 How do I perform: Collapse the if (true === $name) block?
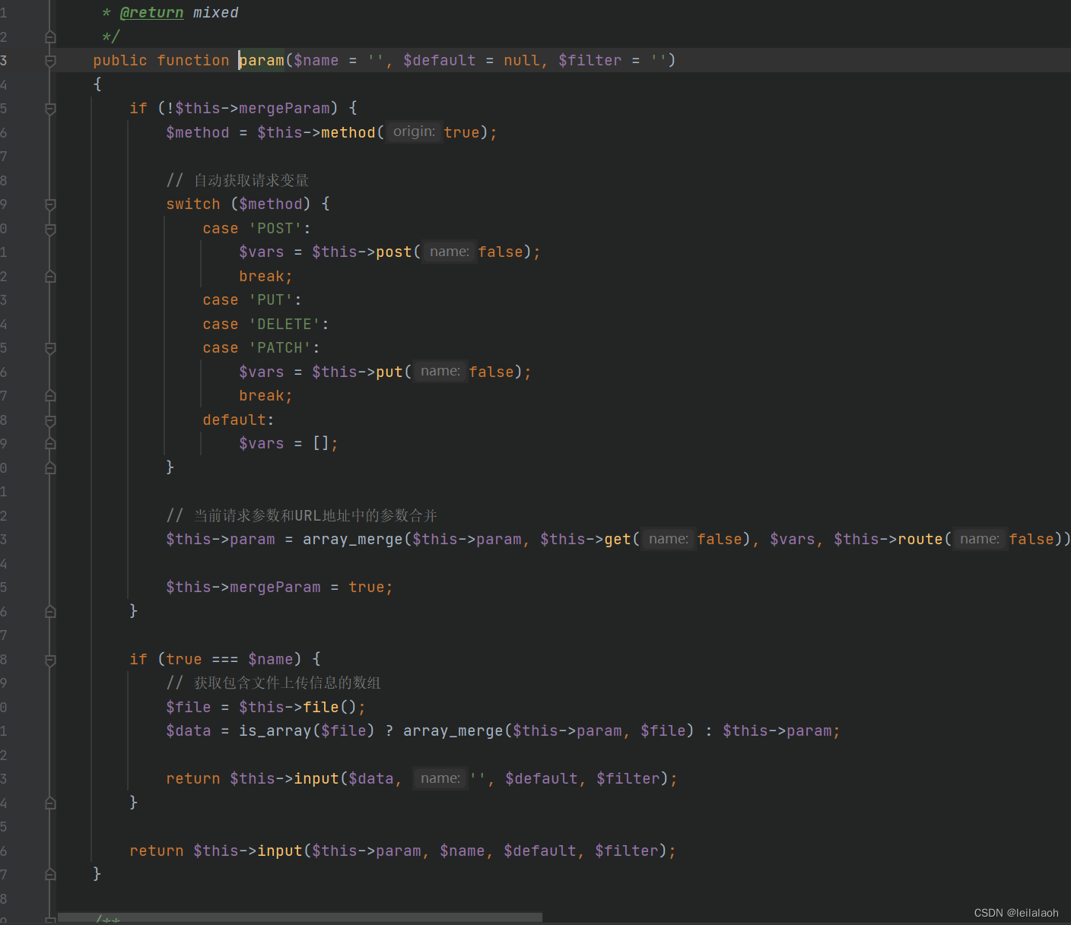click(50, 660)
